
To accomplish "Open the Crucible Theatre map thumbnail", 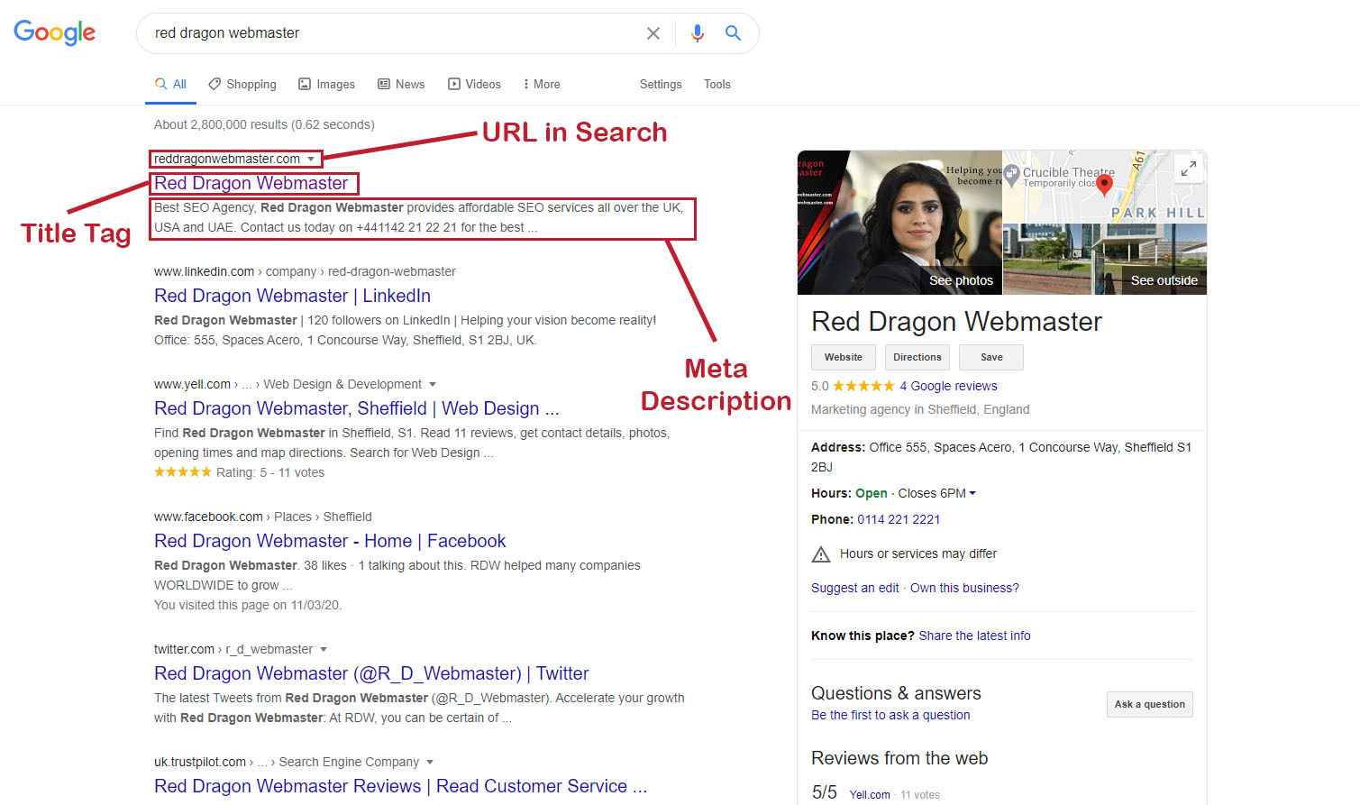I will tap(1105, 186).
